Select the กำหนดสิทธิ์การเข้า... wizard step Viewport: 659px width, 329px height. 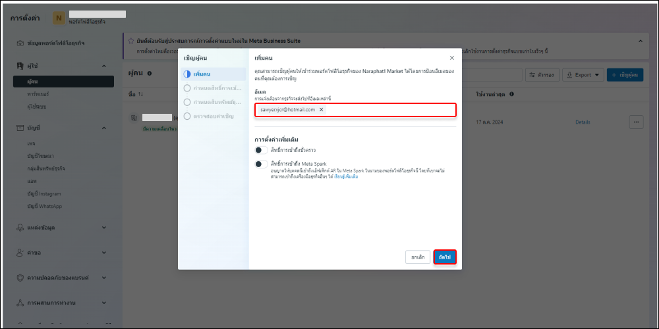click(x=214, y=88)
